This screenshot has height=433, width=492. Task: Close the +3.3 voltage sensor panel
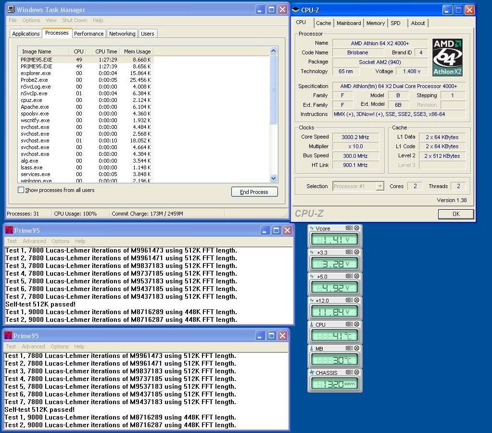pos(357,252)
